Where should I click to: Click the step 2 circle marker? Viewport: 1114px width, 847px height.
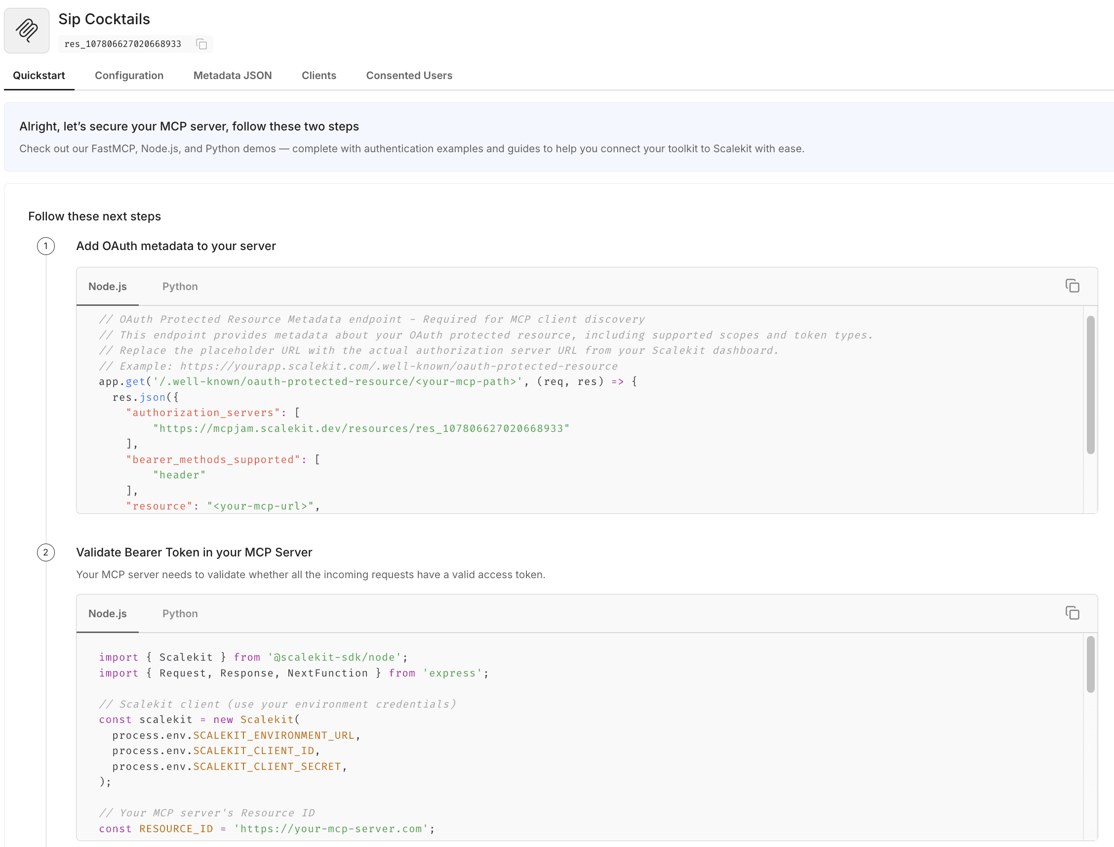(x=46, y=552)
